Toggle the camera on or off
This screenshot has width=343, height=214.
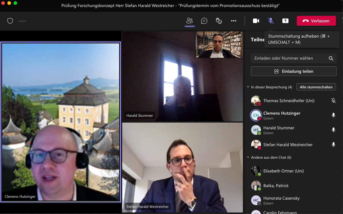[256, 21]
